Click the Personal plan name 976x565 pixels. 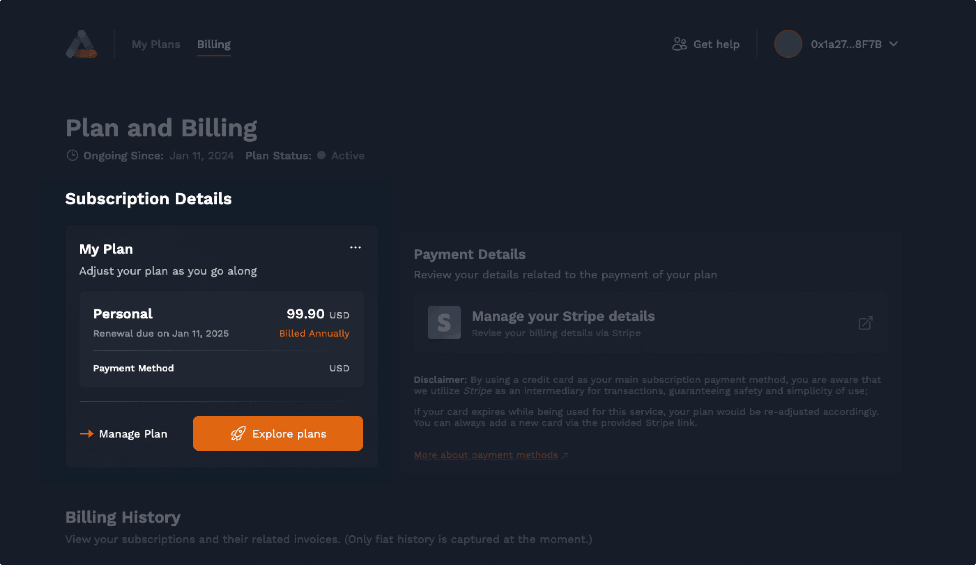point(123,314)
